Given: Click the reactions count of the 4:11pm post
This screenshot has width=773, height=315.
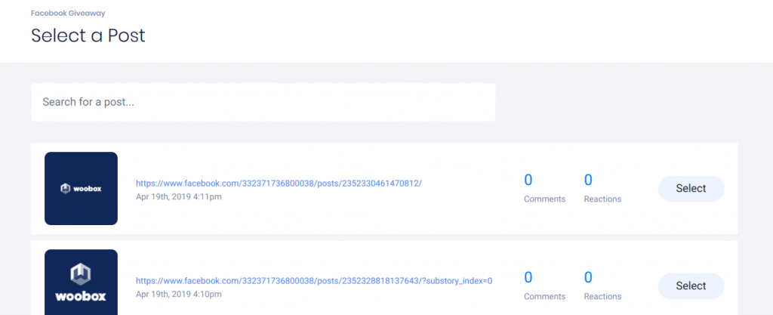Looking at the screenshot, I should [588, 180].
